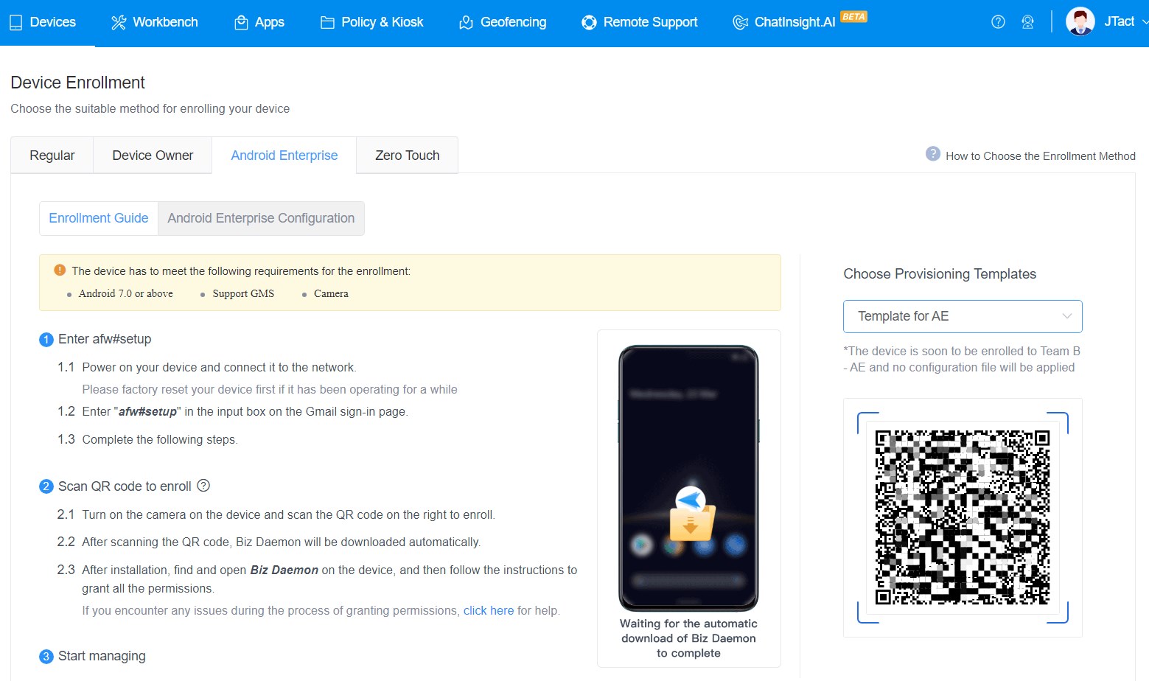Screen dimensions: 1149x681
Task: Open the support agent icon in header
Action: click(1027, 22)
